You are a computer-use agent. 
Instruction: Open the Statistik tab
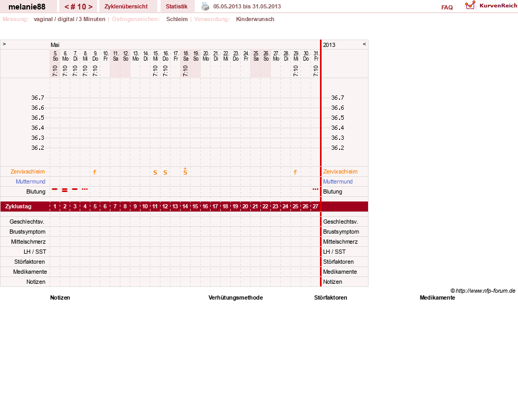click(176, 6)
